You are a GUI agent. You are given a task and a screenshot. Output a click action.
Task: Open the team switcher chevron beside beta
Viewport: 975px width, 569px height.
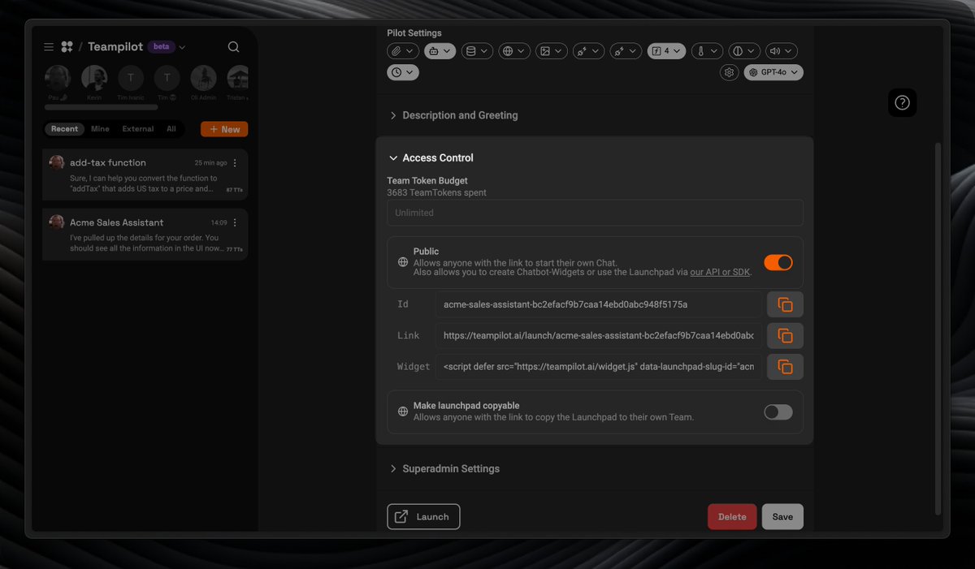pyautogui.click(x=182, y=47)
